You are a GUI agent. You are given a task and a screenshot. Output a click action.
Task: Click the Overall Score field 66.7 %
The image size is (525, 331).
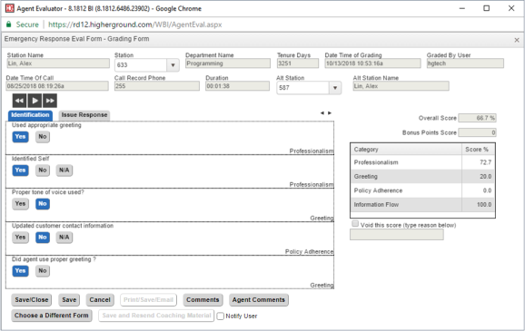477,118
